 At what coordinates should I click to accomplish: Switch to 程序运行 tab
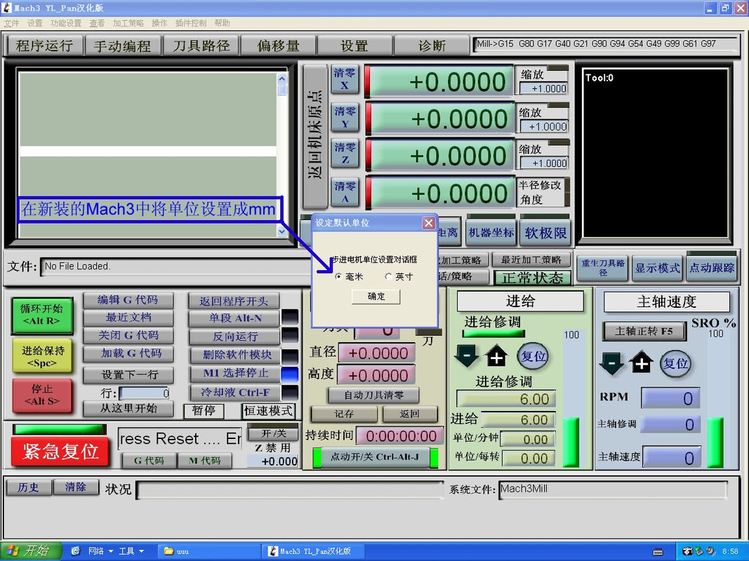45,46
